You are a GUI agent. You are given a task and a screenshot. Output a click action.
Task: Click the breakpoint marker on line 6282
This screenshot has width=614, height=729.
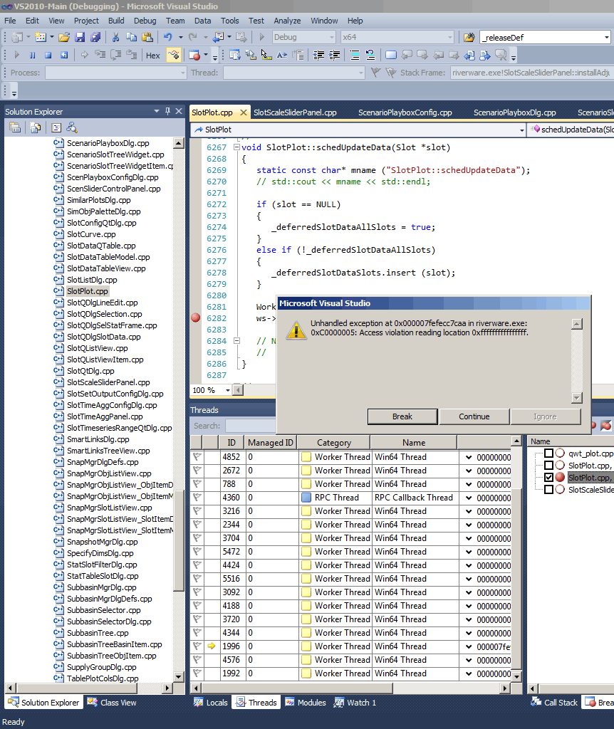point(195,318)
